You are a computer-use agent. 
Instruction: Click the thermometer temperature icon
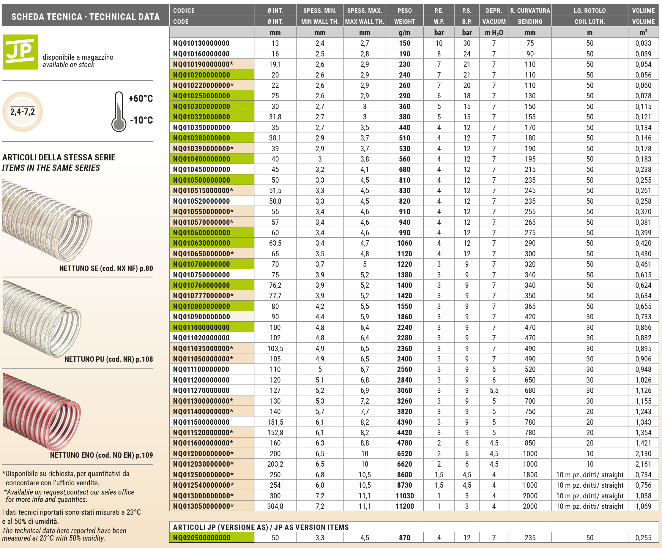pyautogui.click(x=119, y=112)
